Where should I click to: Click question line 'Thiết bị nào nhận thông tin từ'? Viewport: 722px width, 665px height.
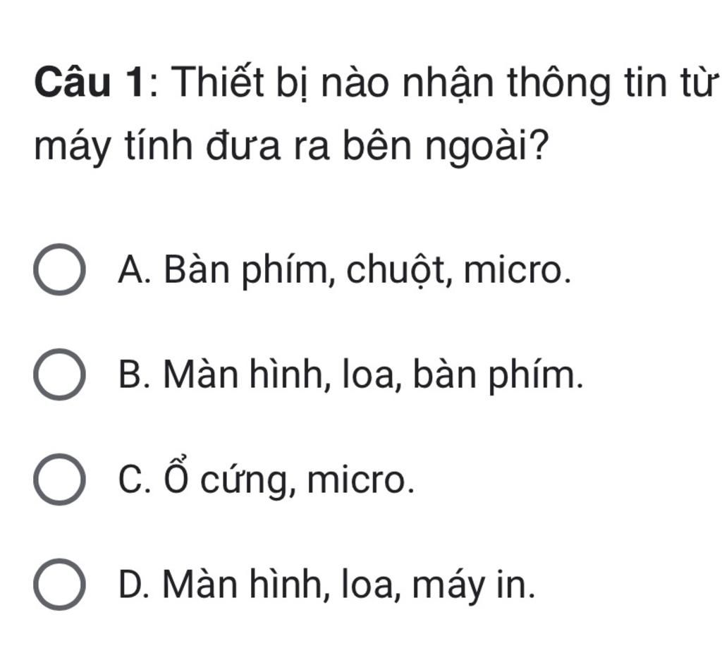tap(444, 83)
